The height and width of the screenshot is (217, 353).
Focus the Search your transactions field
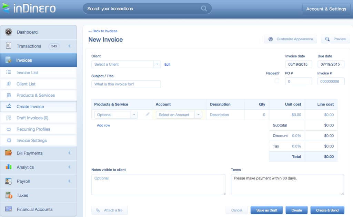[147, 9]
